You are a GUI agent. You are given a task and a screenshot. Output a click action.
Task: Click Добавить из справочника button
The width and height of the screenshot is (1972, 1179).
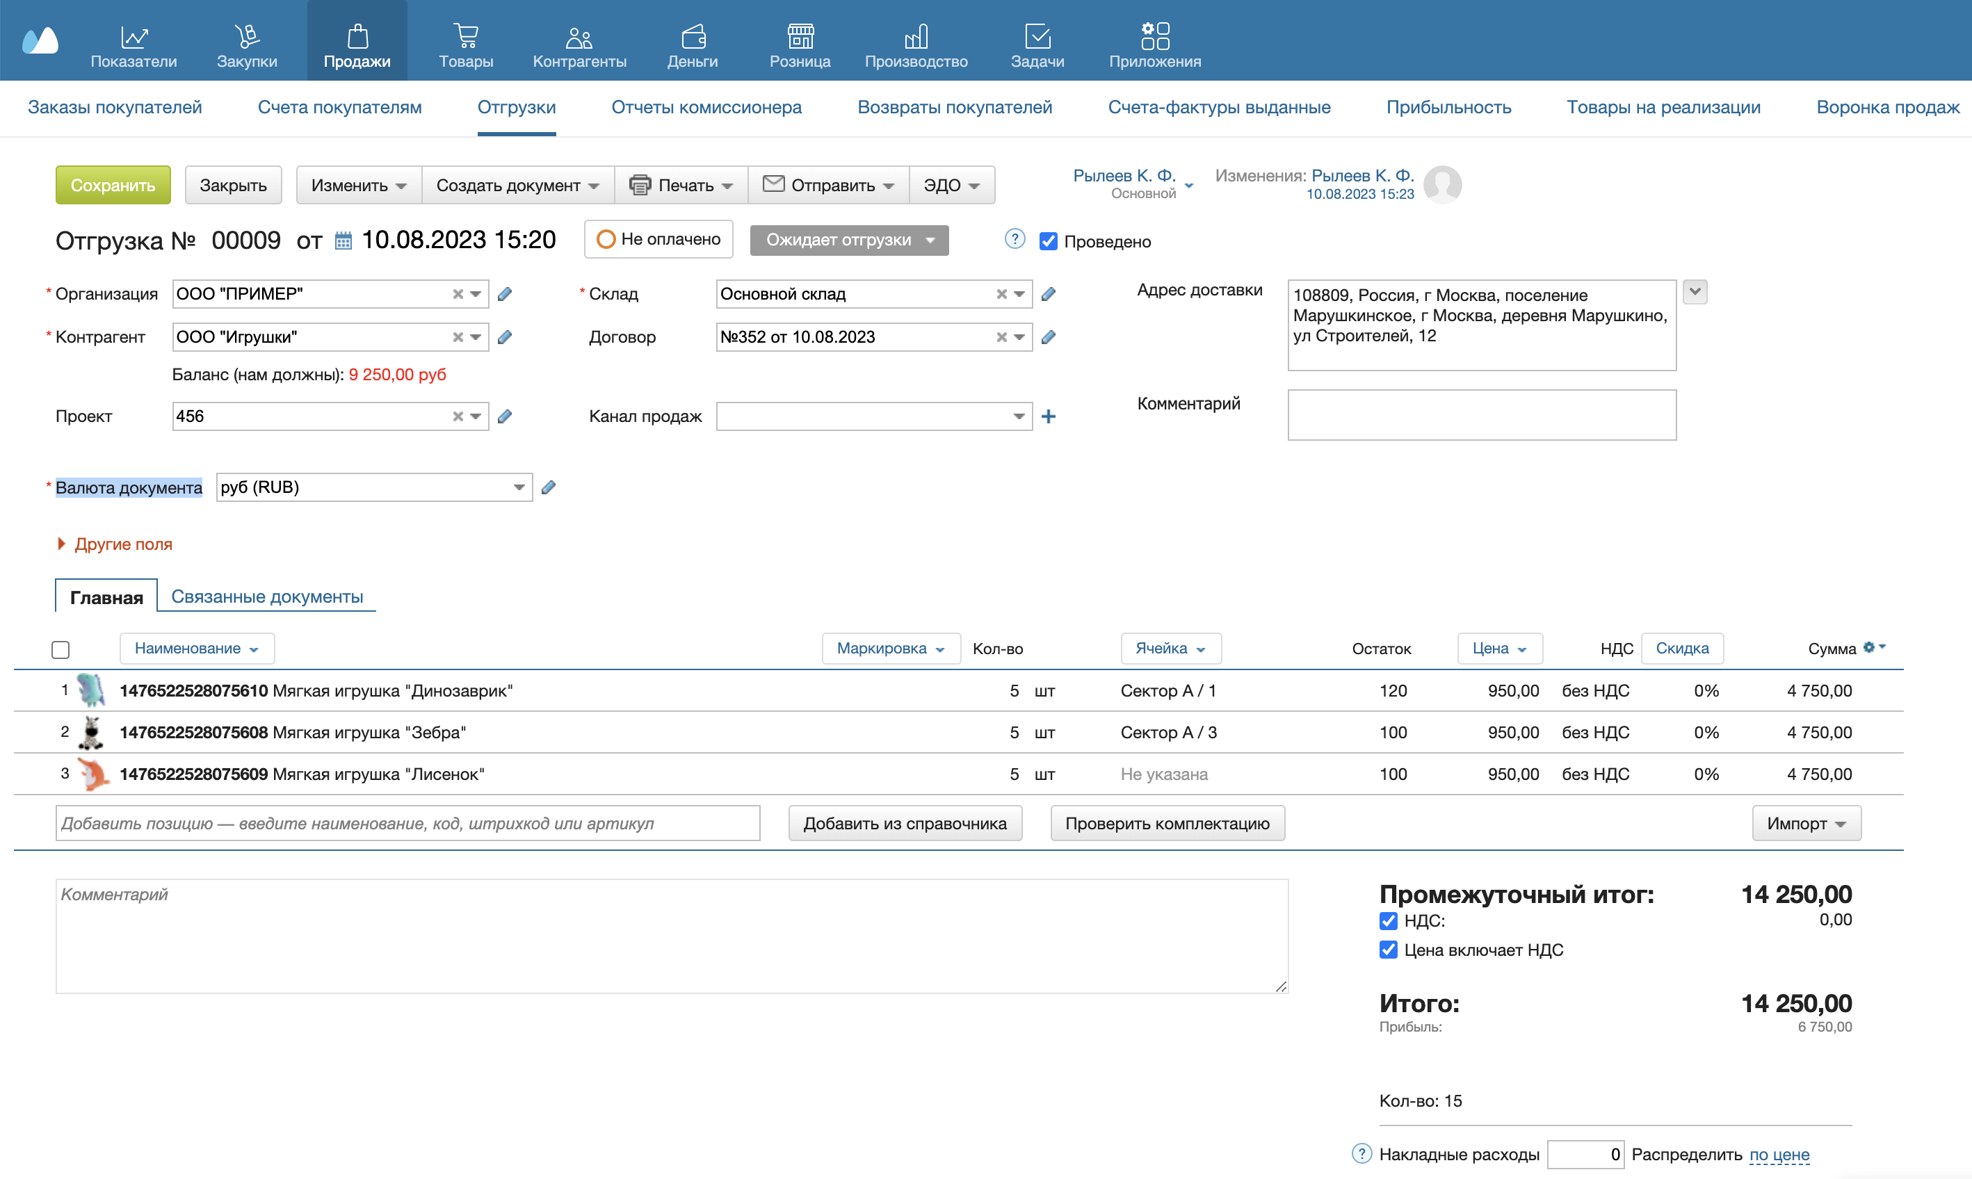[x=905, y=822]
